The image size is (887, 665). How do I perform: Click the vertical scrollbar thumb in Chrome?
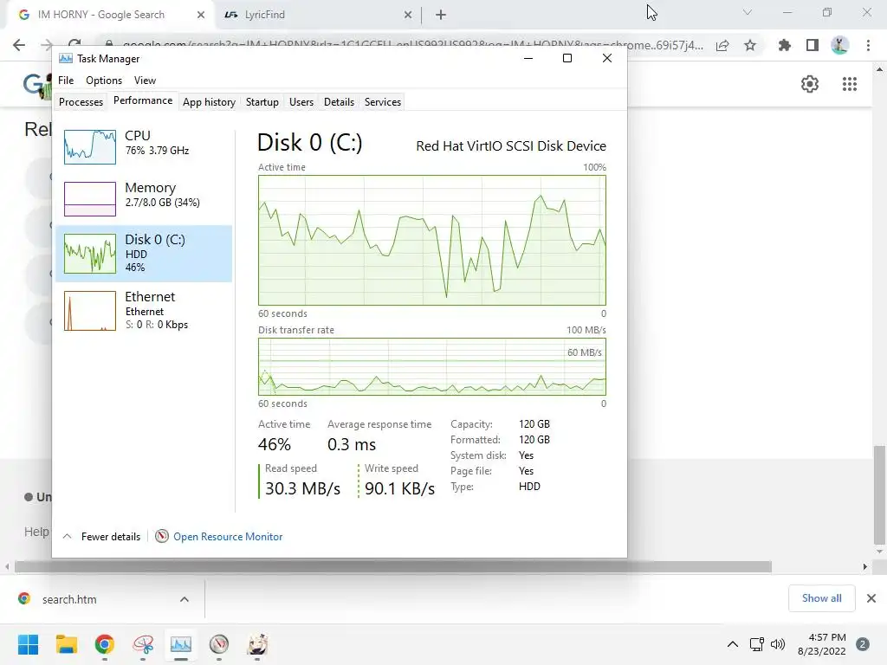click(x=879, y=494)
